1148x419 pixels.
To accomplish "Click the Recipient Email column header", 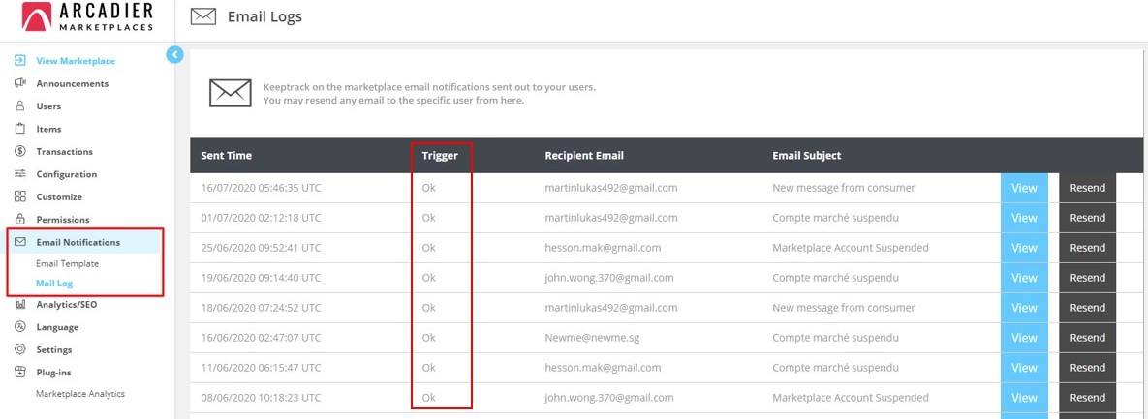I will tap(584, 155).
